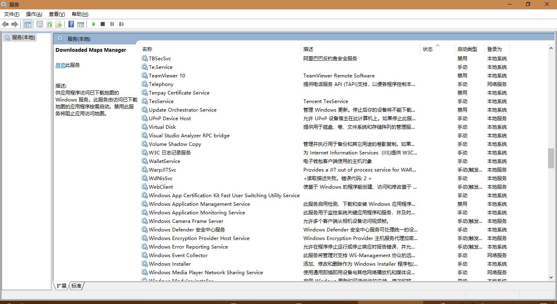Start the selected service with the green play icon

point(94,24)
